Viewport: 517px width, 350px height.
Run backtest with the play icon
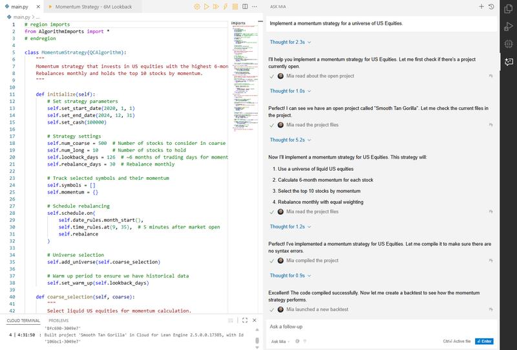click(x=206, y=6)
